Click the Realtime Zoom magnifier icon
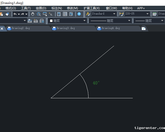The width and height of the screenshot is (165, 132). 39,14
